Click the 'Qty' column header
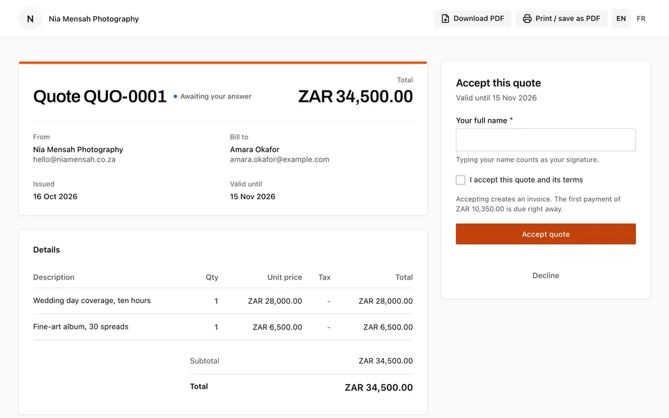Viewport: 669px width, 418px height. click(212, 277)
